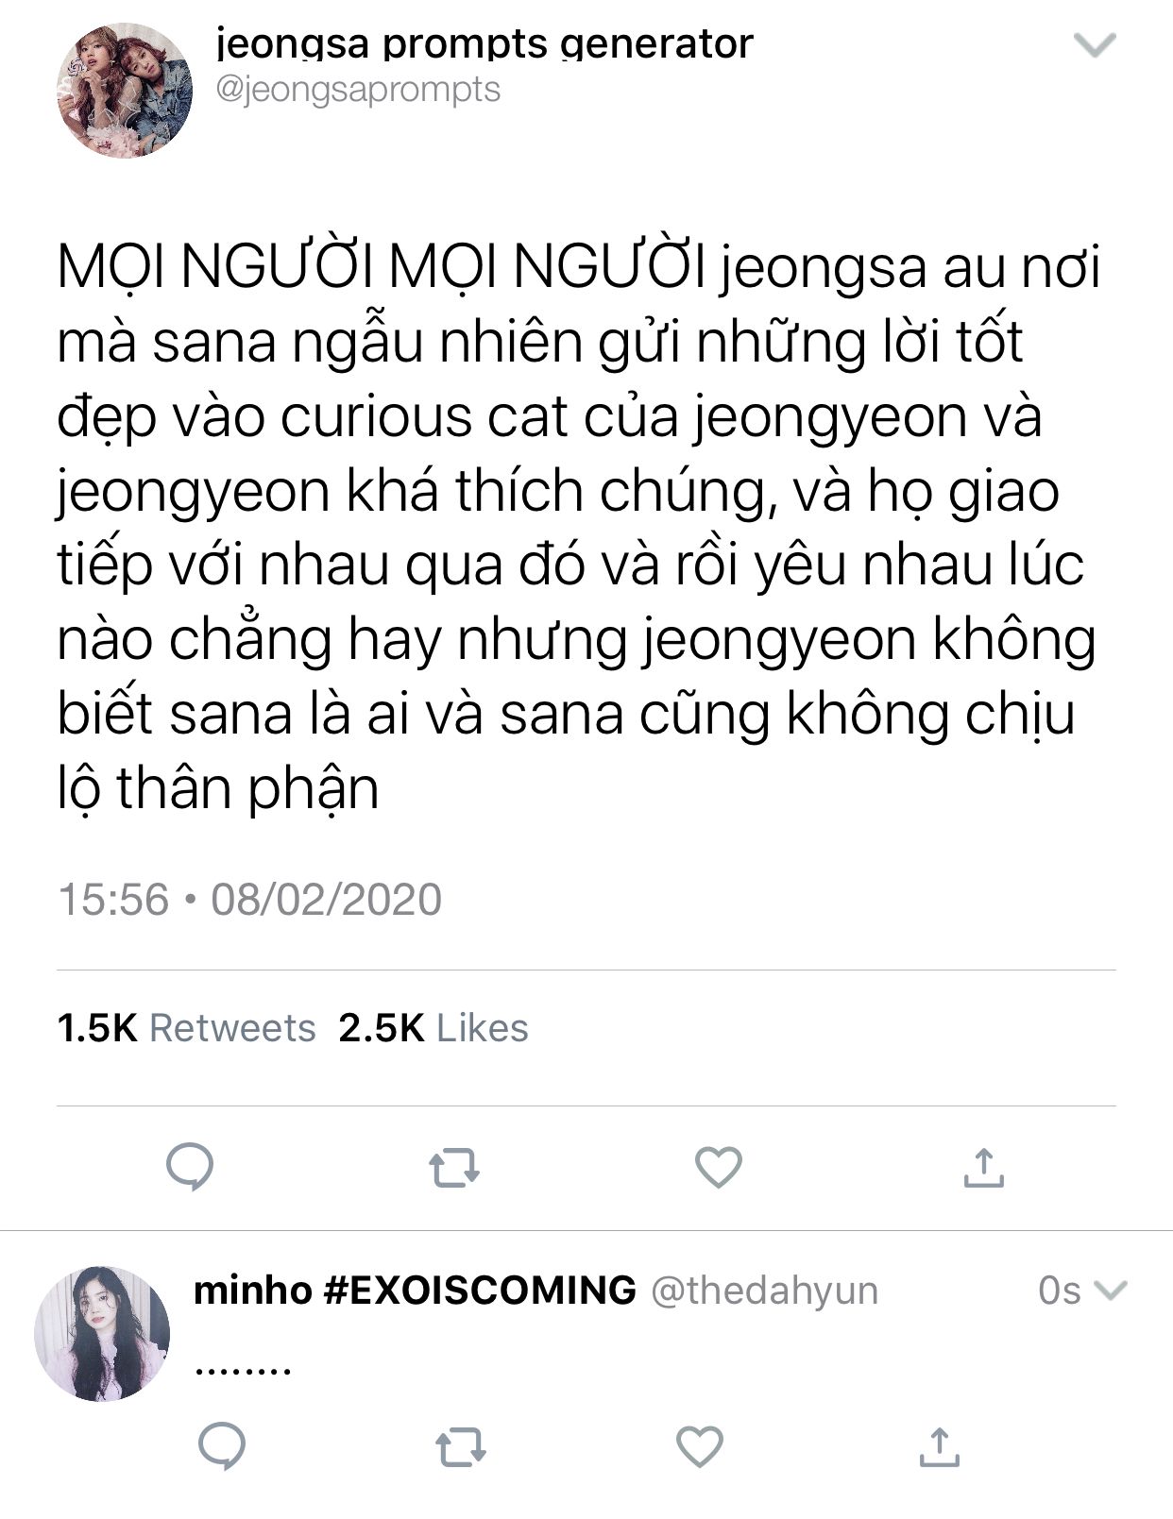
Task: Share the jeongsa prompts generator tweet
Action: 983,1167
